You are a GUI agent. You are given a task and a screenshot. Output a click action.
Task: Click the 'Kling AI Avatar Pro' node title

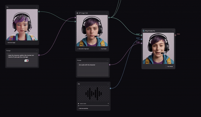tap(150, 31)
